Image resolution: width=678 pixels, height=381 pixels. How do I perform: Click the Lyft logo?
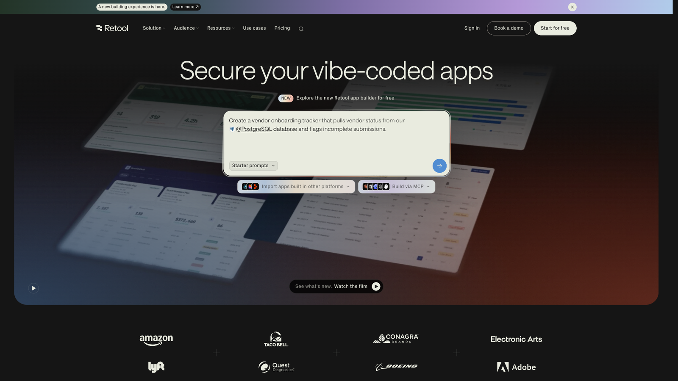[156, 367]
